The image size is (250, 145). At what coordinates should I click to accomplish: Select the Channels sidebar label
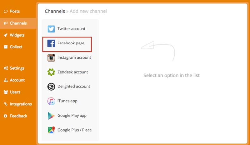[x=18, y=23]
